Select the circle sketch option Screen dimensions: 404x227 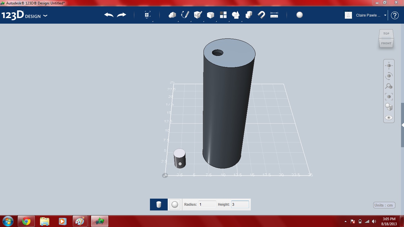[x=175, y=205]
